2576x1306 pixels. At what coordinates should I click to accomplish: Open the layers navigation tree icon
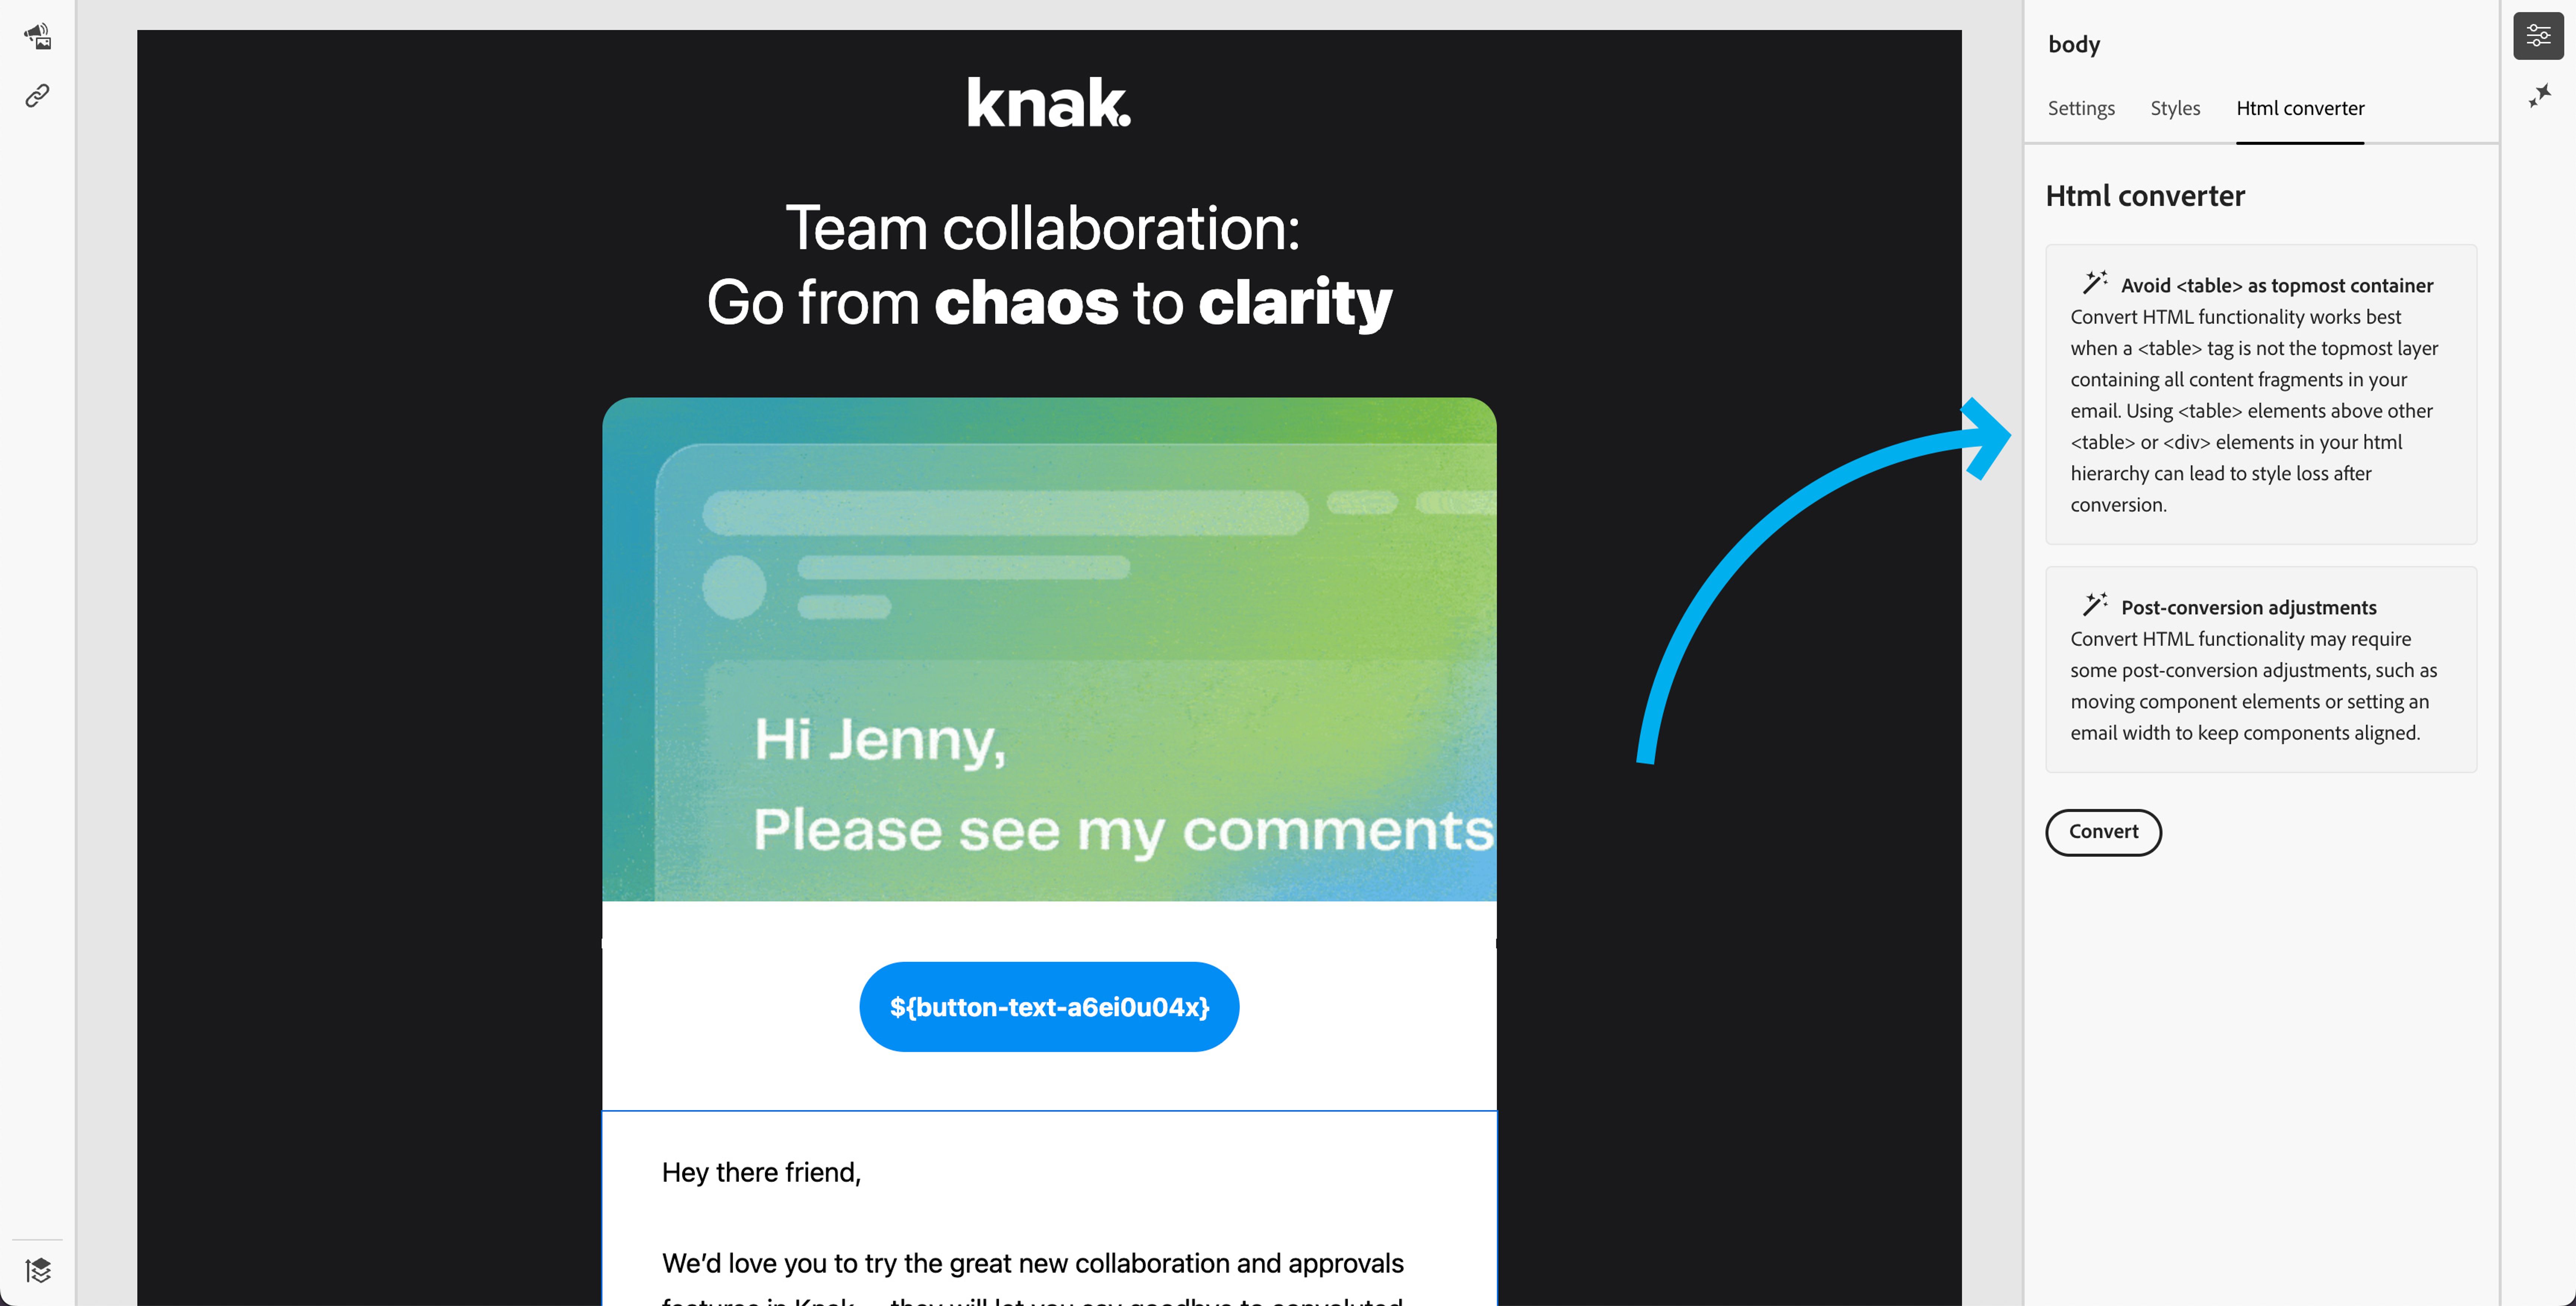pos(38,1270)
